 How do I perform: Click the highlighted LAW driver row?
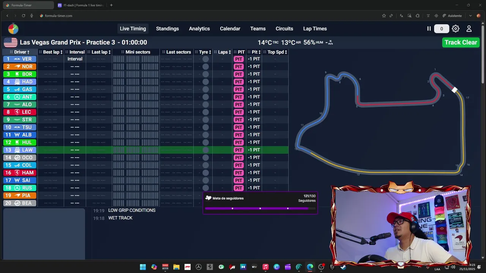[146, 150]
